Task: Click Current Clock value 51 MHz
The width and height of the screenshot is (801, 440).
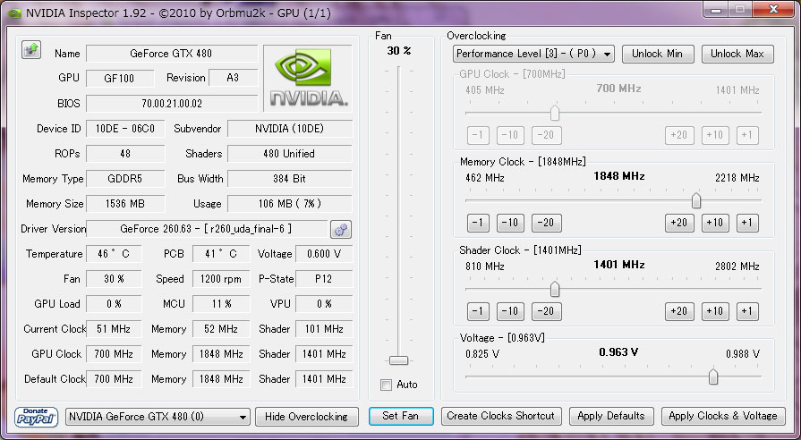Action: click(114, 329)
